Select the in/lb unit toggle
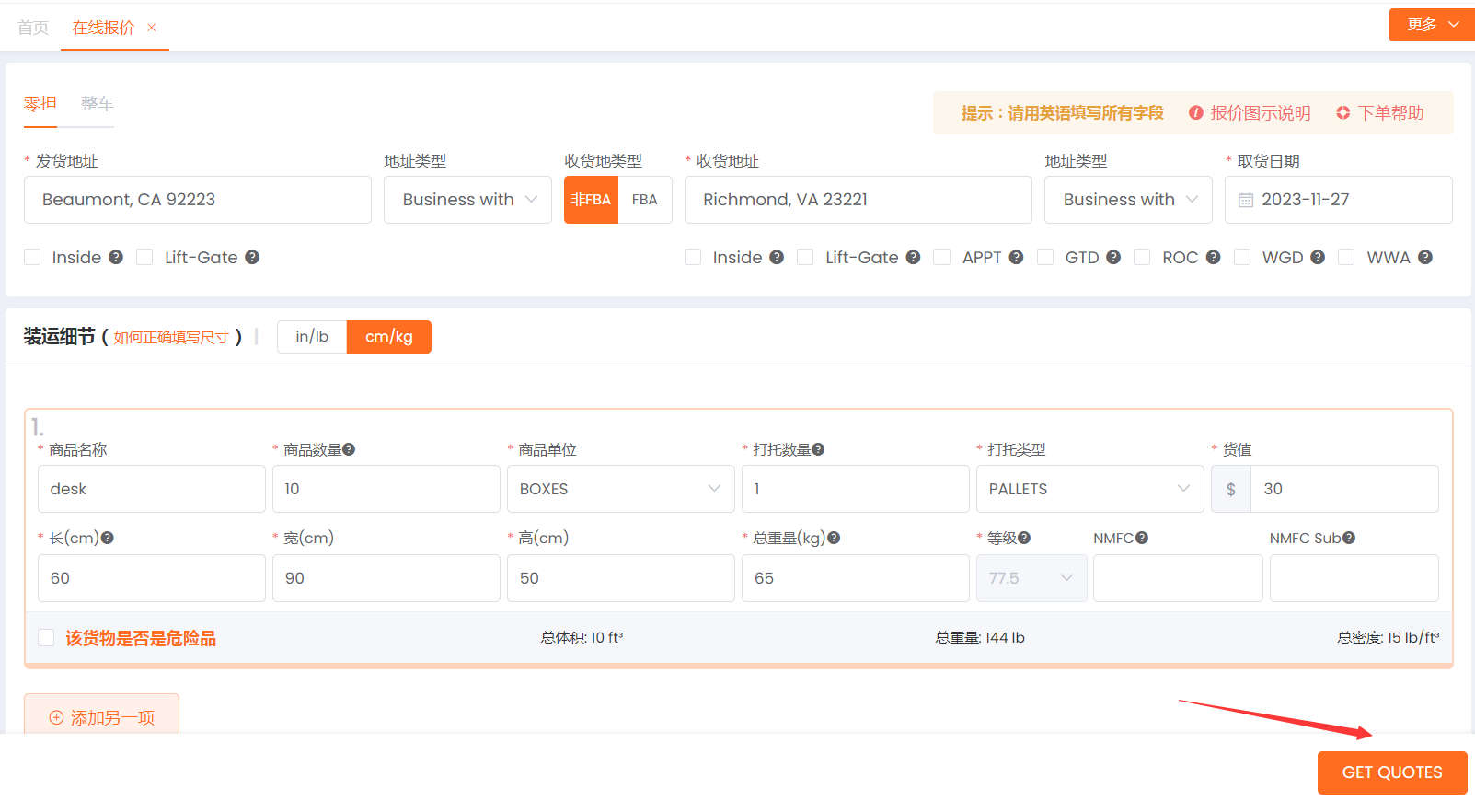 (x=312, y=337)
